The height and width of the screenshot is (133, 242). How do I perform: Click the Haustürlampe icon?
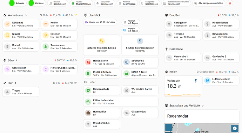click(x=207, y=24)
